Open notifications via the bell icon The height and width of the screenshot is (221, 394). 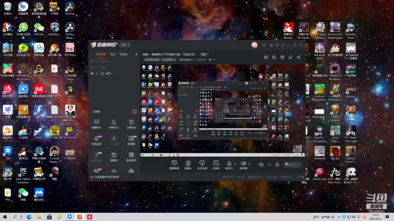(290, 57)
